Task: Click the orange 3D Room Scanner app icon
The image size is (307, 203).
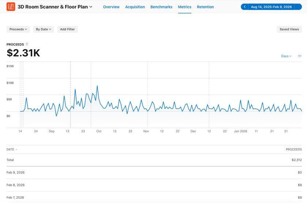Action: click(11, 7)
